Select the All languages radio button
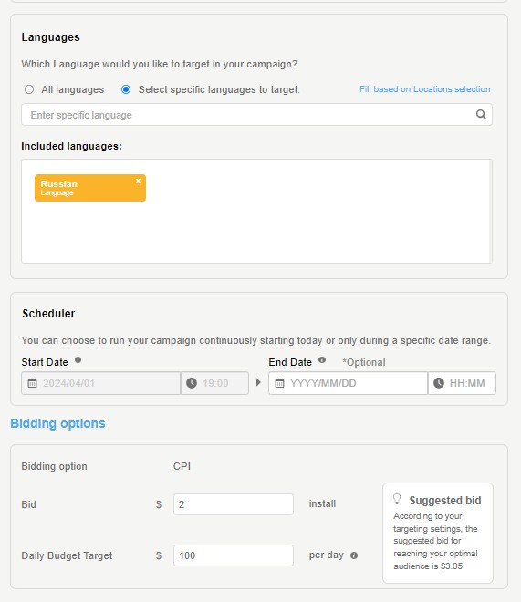 [x=29, y=89]
